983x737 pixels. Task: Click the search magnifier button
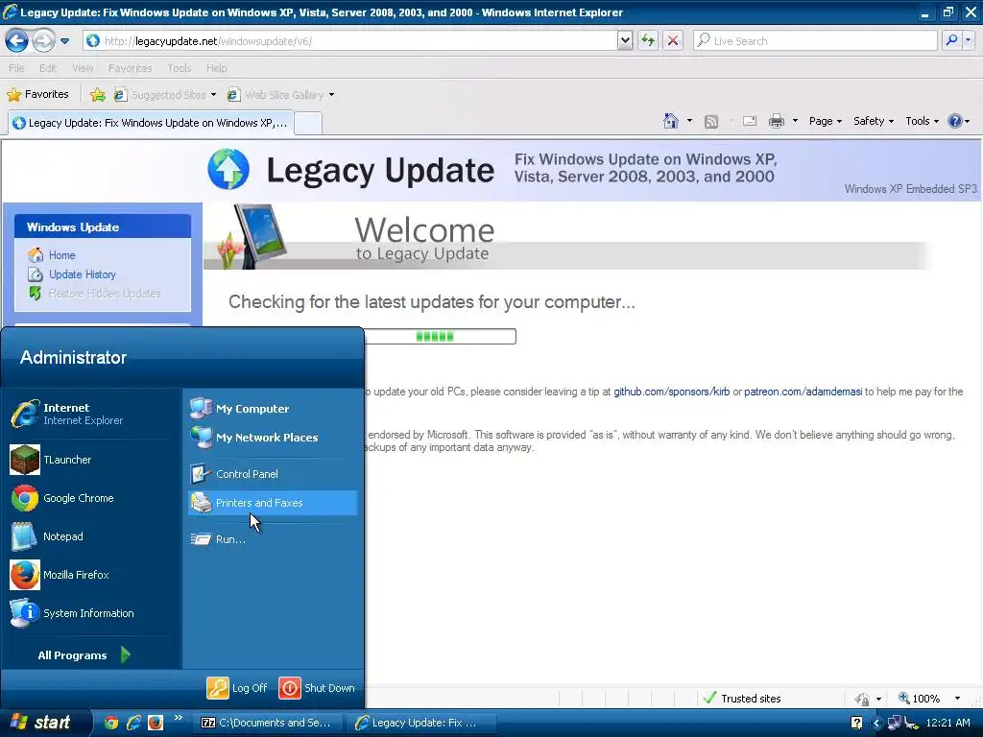(x=951, y=41)
